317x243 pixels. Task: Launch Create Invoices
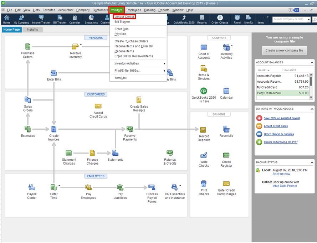(x=54, y=129)
